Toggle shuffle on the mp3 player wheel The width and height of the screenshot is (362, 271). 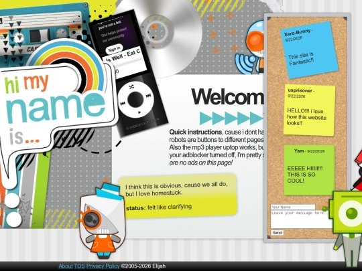[x=131, y=87]
